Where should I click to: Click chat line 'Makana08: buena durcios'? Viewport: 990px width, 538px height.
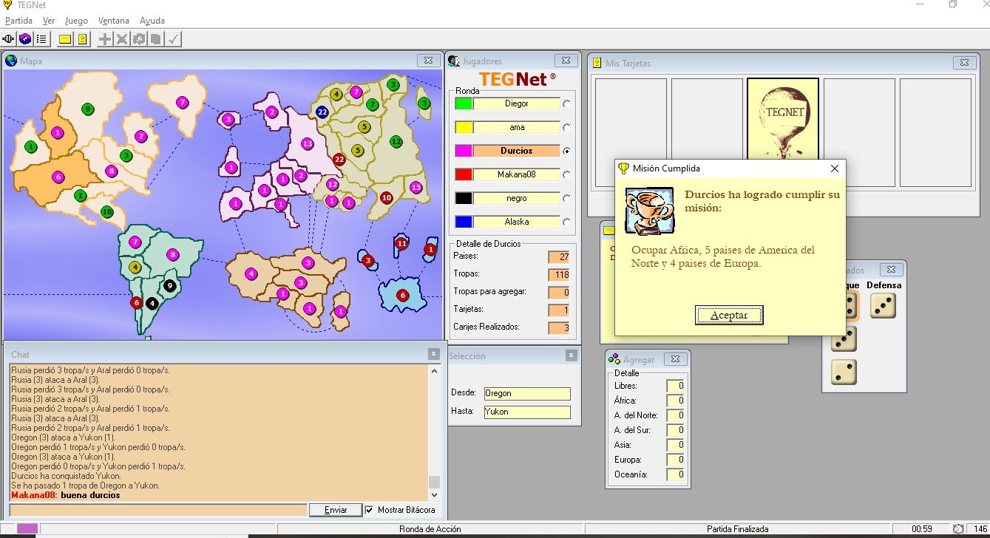click(x=66, y=495)
